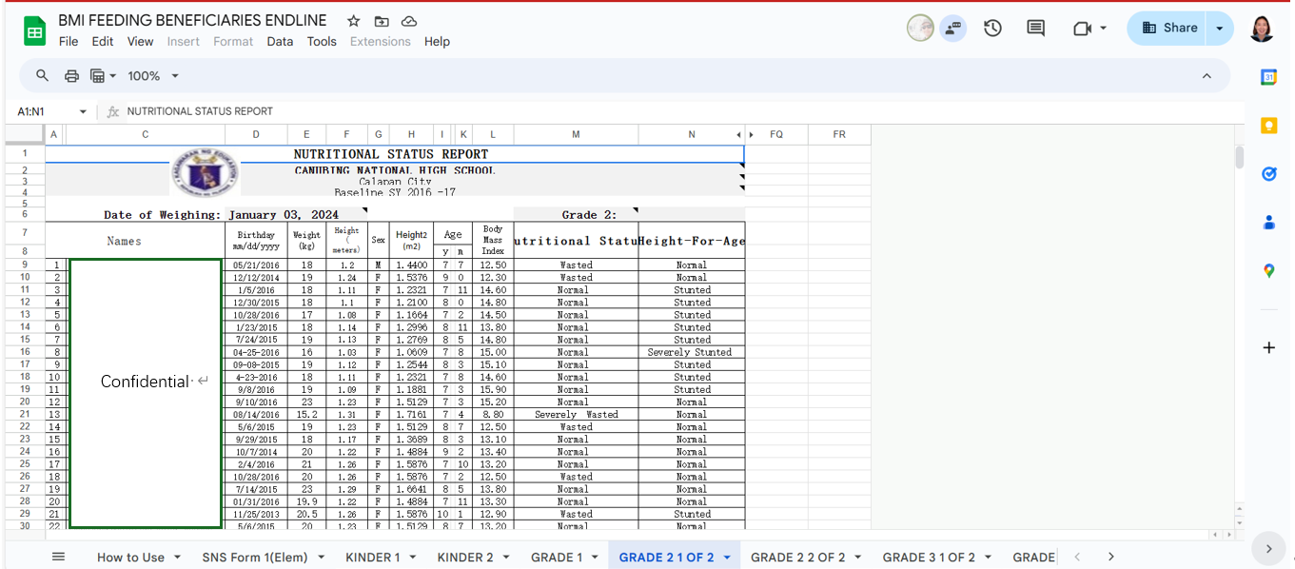Open the Calendar side panel icon

click(x=1268, y=77)
